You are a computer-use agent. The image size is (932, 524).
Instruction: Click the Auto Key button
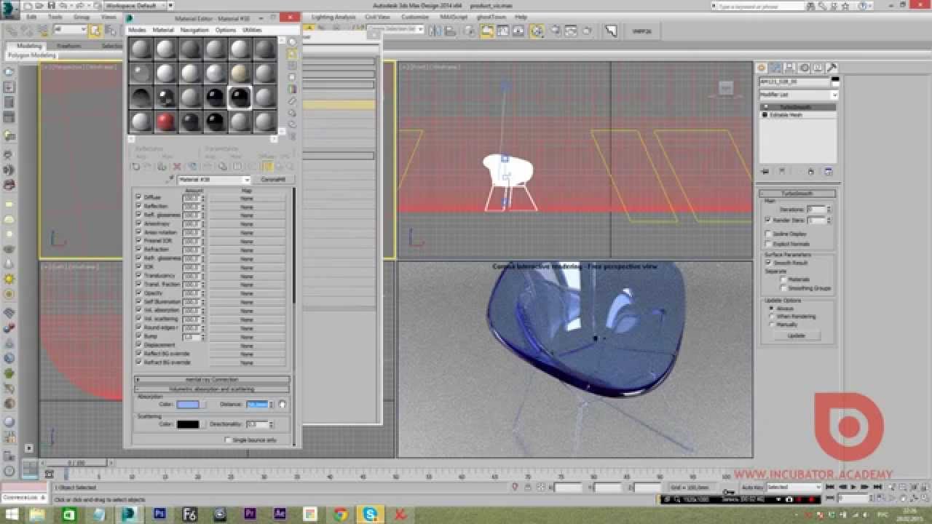pos(751,487)
